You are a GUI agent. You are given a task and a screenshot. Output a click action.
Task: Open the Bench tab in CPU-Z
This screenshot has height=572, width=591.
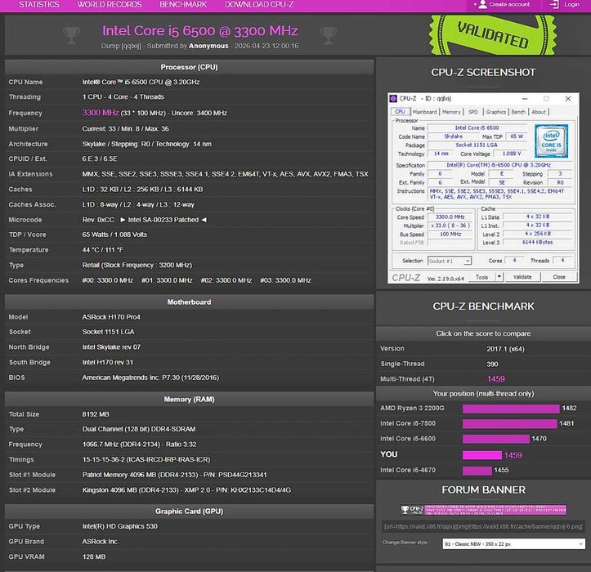point(518,112)
